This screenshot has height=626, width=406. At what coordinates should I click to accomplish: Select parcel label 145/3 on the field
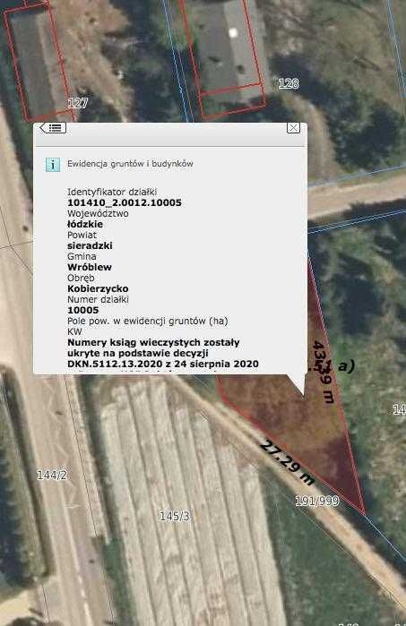(x=174, y=516)
